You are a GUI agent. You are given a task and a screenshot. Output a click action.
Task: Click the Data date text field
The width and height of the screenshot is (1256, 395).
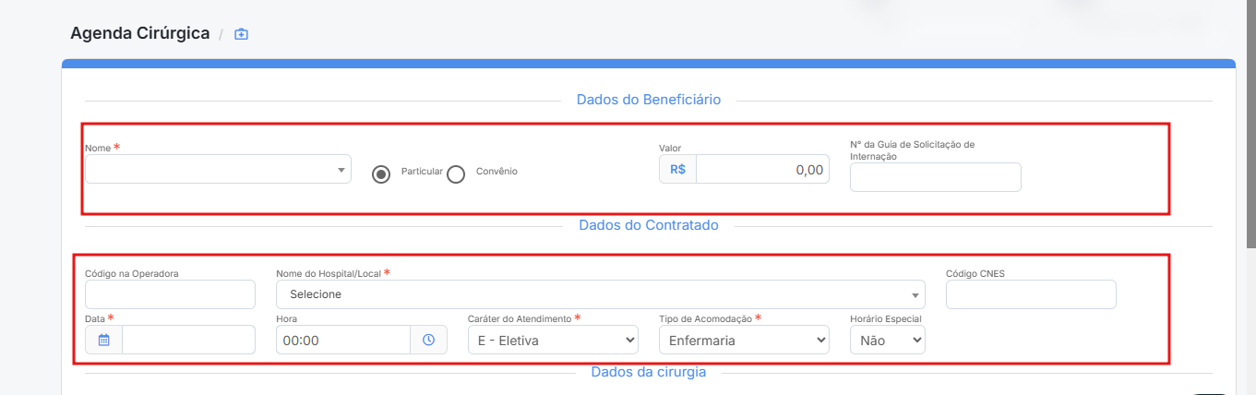pyautogui.click(x=188, y=340)
